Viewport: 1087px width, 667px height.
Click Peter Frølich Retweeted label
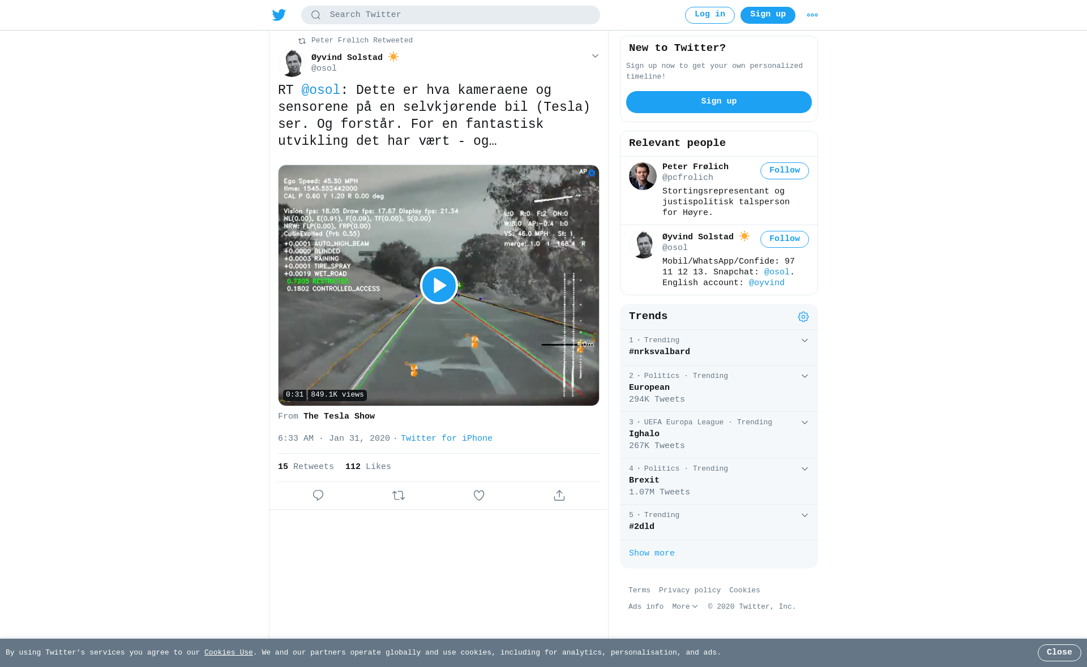(x=362, y=41)
